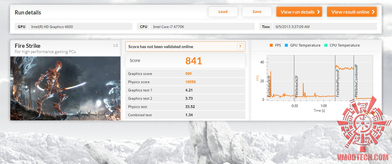Click the FireStrikeGt2P marker on the graph
Image resolution: width=392 pixels, height=164 pixels.
click(296, 86)
